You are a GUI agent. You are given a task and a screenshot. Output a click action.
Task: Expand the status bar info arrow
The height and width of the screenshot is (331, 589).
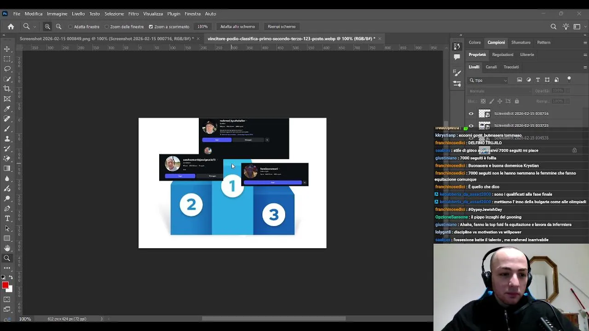(102, 319)
